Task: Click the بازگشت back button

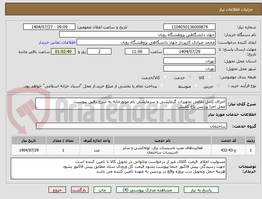Action: point(80,190)
